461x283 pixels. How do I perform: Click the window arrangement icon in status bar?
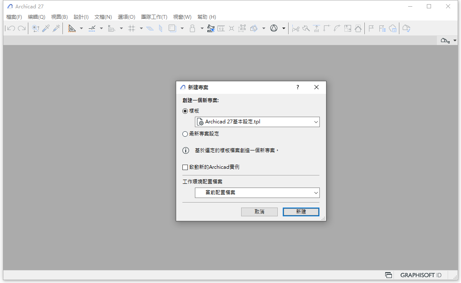tap(389, 275)
